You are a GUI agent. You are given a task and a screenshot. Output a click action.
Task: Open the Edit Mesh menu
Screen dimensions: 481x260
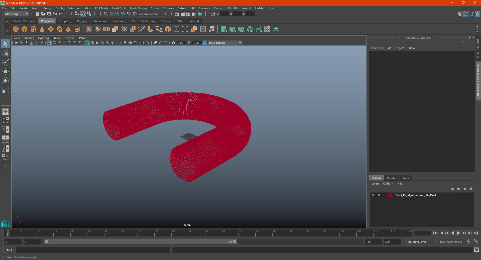point(101,8)
